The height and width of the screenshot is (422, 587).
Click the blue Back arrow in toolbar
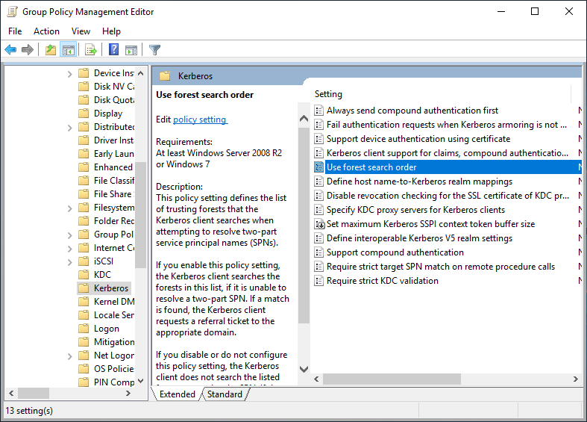pyautogui.click(x=10, y=50)
